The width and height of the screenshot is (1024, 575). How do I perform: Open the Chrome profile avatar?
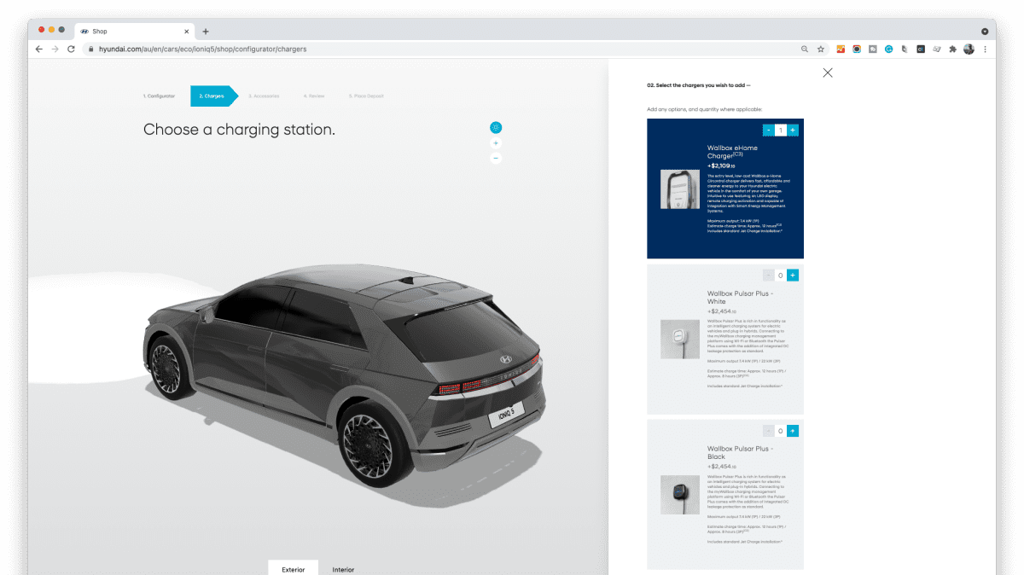coord(969,49)
